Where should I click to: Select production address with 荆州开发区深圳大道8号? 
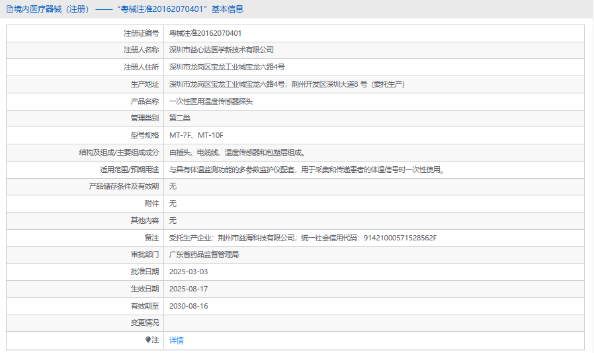[x=287, y=84]
